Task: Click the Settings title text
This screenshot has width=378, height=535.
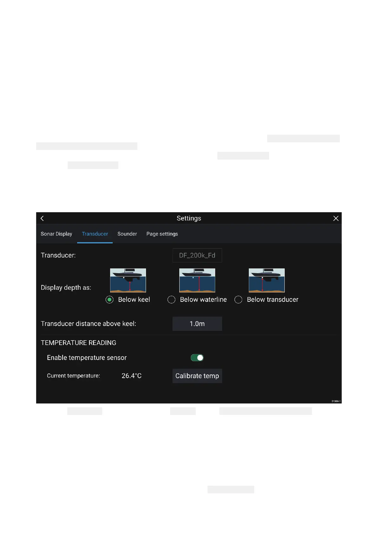Action: [189, 218]
